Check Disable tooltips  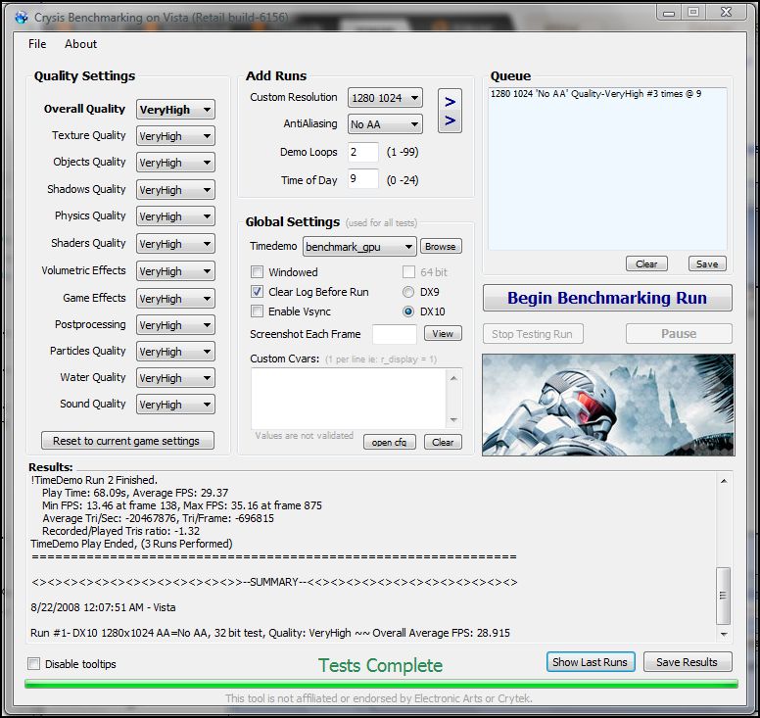(34, 664)
